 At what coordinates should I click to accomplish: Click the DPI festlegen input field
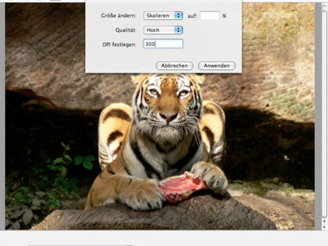point(163,44)
